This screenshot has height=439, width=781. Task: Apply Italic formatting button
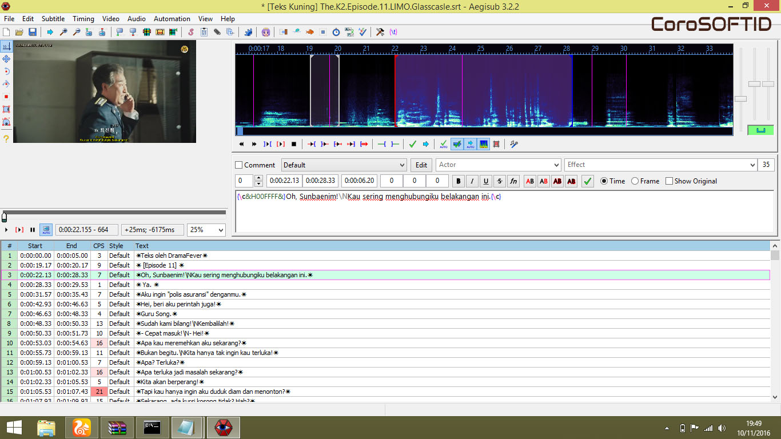point(472,181)
